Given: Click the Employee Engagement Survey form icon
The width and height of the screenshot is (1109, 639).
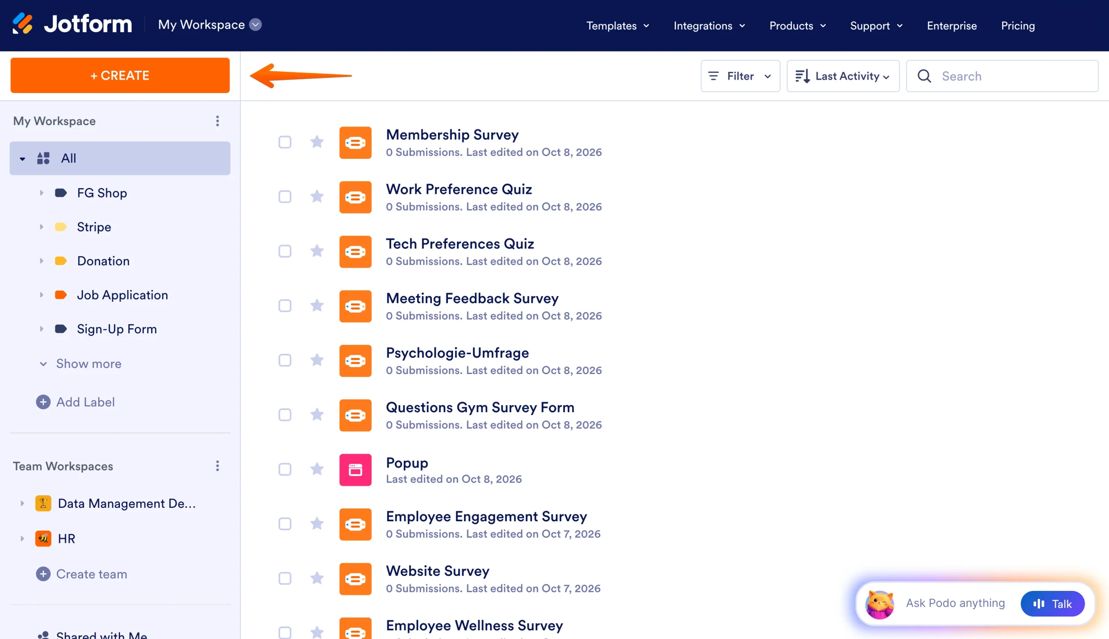Looking at the screenshot, I should click(356, 524).
